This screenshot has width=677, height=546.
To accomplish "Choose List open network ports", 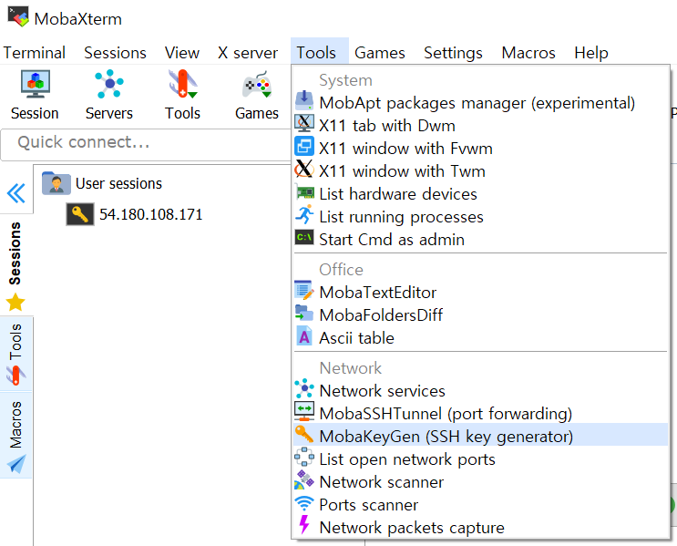I will coord(480,459).
